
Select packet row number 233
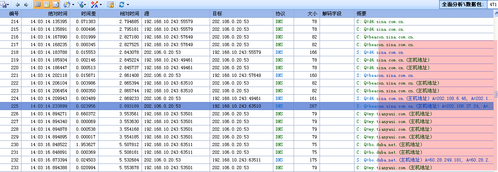click(x=247, y=168)
